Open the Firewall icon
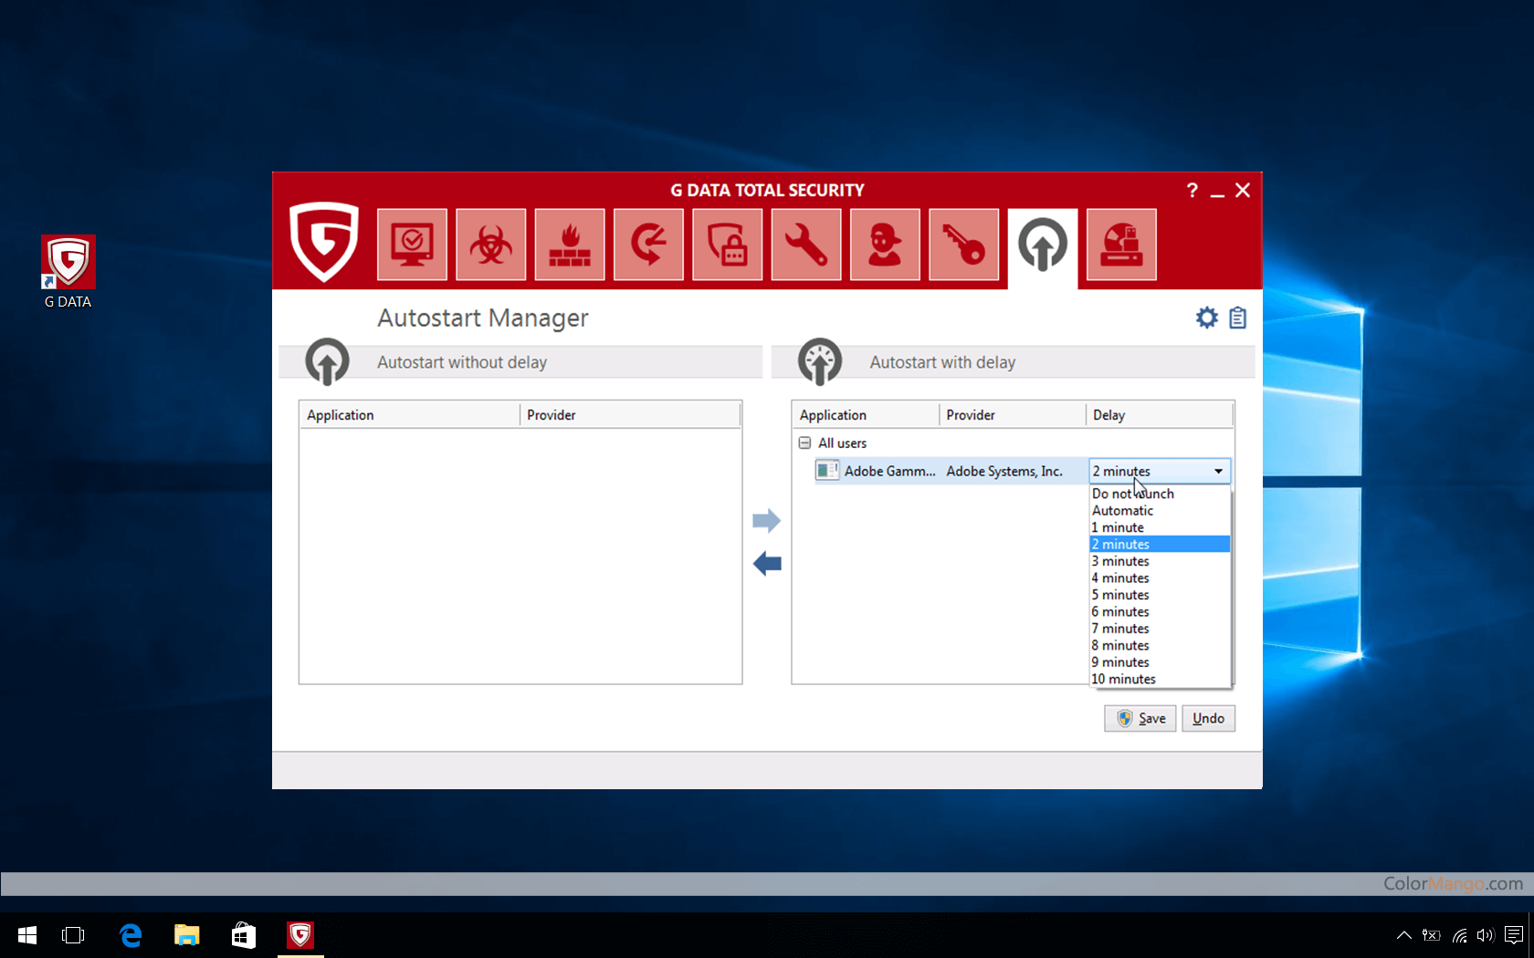This screenshot has height=958, width=1534. pyautogui.click(x=570, y=245)
